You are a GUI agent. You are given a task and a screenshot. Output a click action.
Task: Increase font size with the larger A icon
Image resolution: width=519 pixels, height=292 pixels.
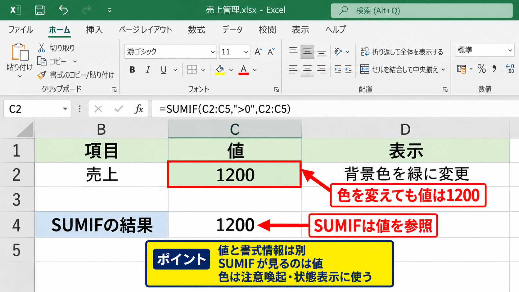[258, 52]
